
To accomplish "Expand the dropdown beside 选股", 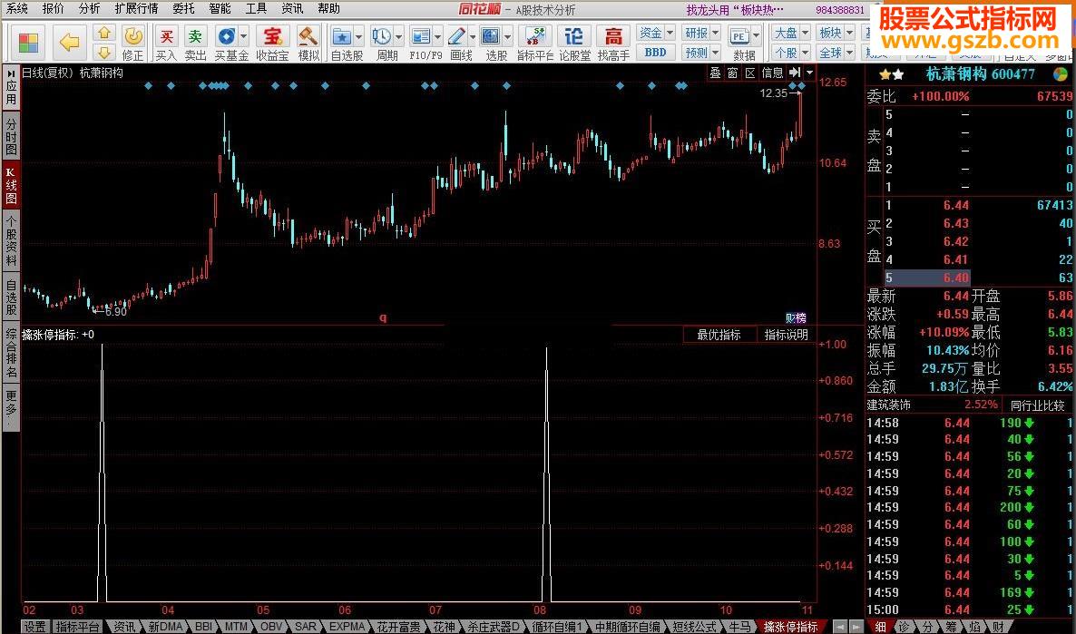I will (508, 36).
